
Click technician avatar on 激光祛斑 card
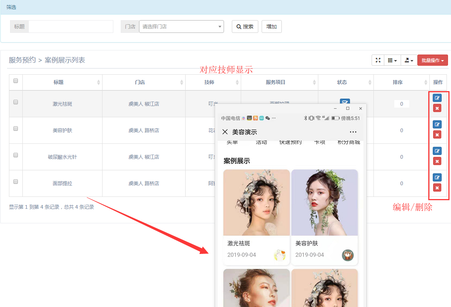tap(280, 255)
